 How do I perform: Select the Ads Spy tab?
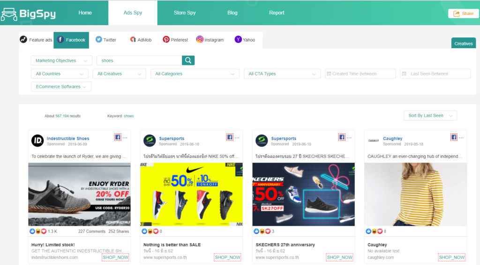(x=133, y=13)
